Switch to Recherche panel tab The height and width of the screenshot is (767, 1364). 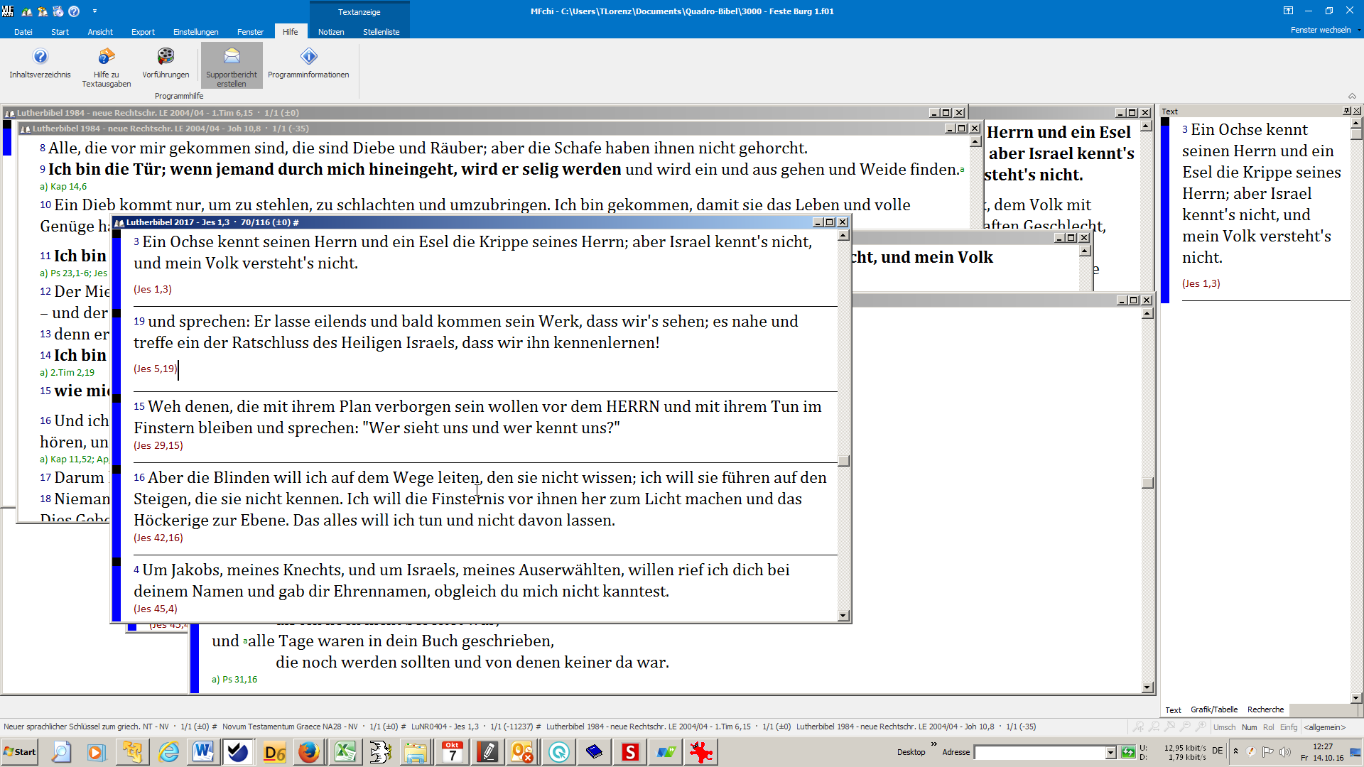(1265, 709)
